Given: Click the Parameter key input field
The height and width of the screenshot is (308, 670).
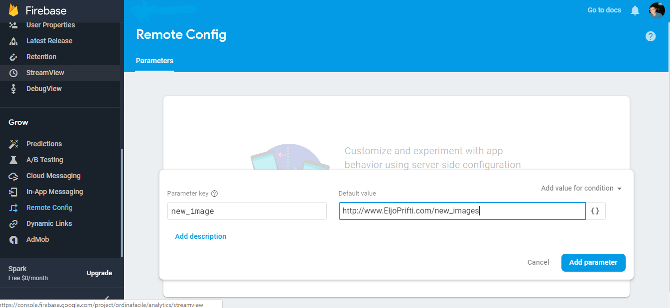Looking at the screenshot, I should click(247, 211).
